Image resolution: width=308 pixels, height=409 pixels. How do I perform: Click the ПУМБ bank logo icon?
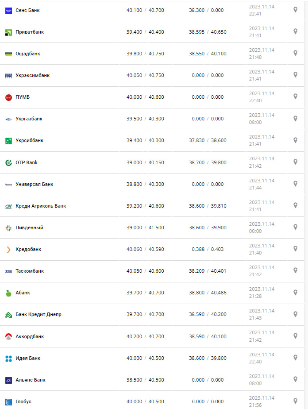click(8, 97)
